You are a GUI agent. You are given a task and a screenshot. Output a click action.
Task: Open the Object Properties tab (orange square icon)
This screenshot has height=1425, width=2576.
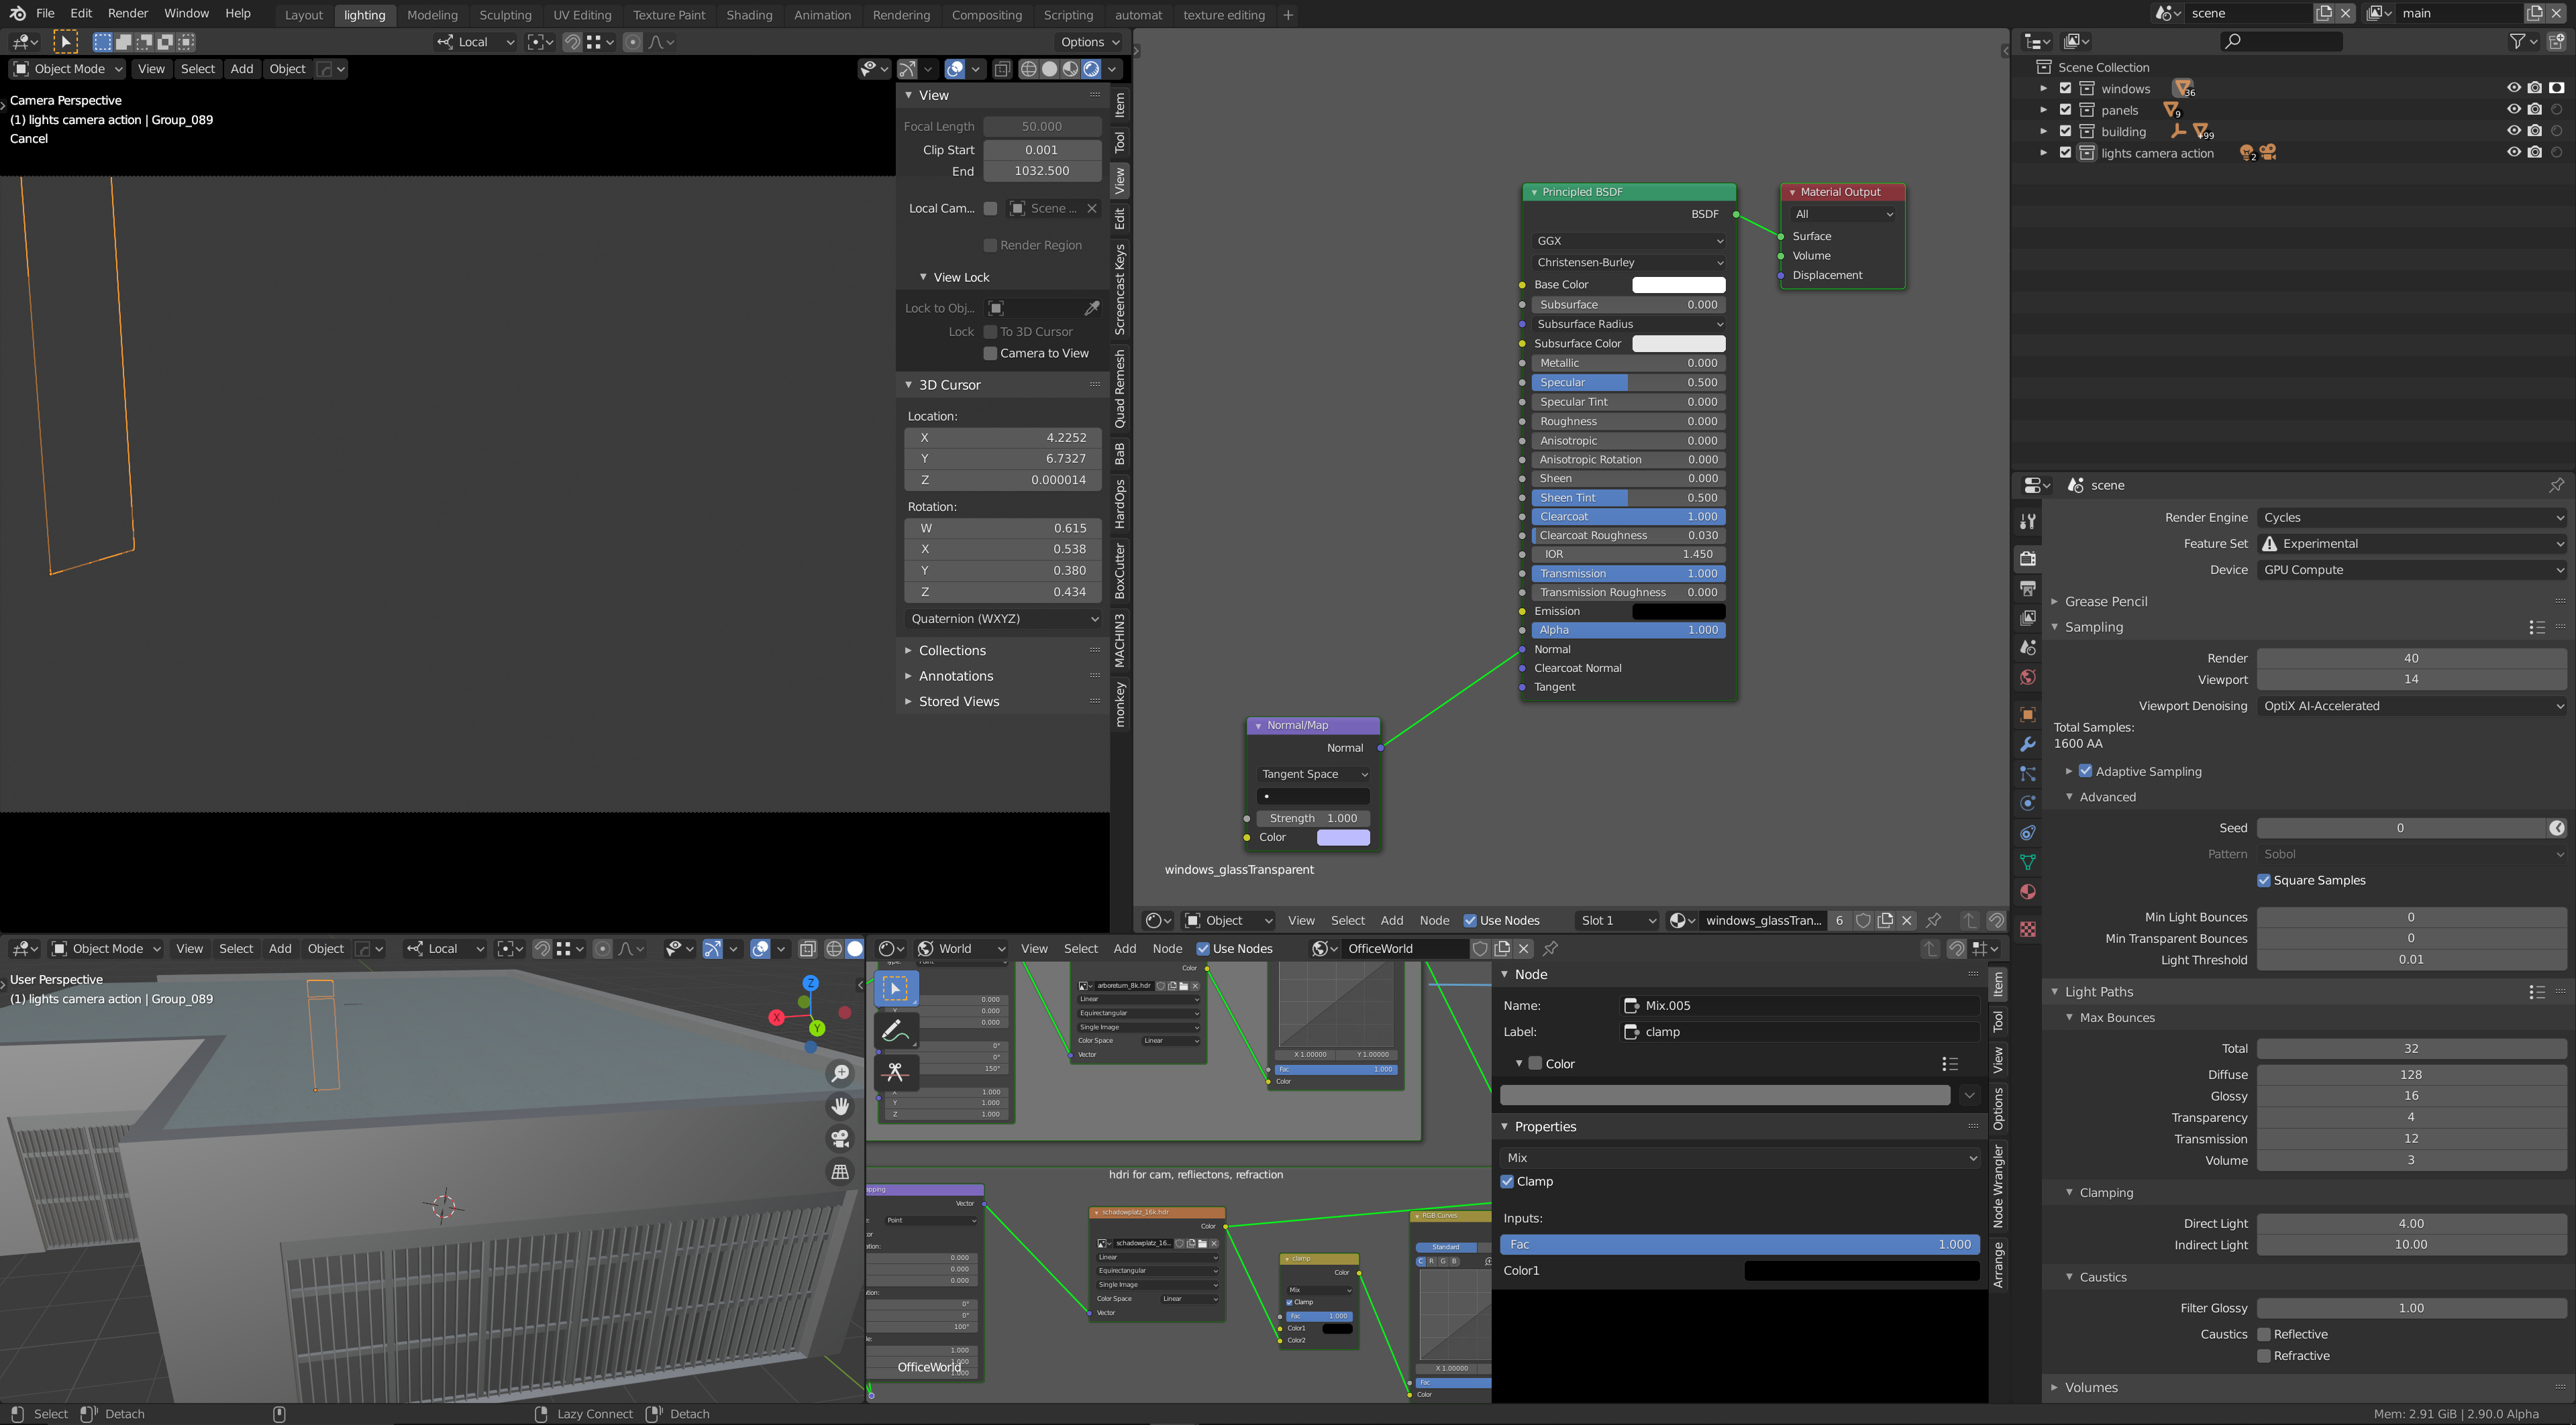pos(2028,716)
